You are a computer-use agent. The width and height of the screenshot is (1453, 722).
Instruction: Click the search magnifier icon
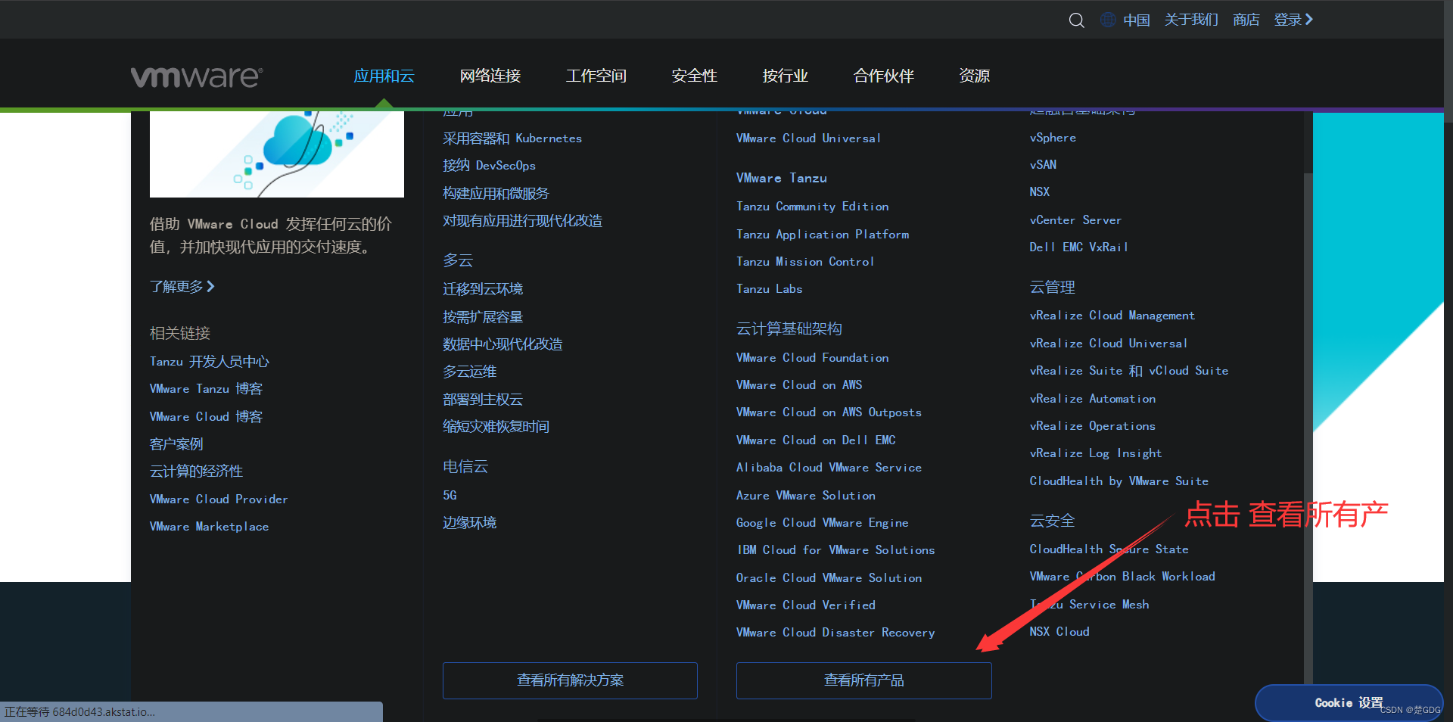(1076, 20)
